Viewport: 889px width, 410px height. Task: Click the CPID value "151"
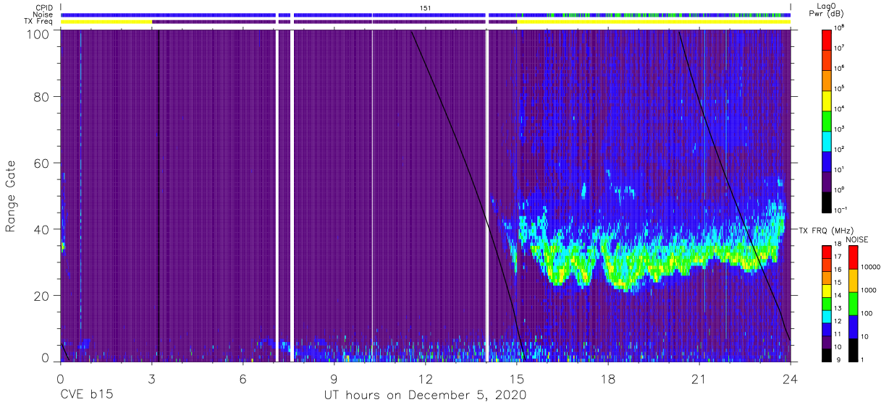(x=426, y=7)
